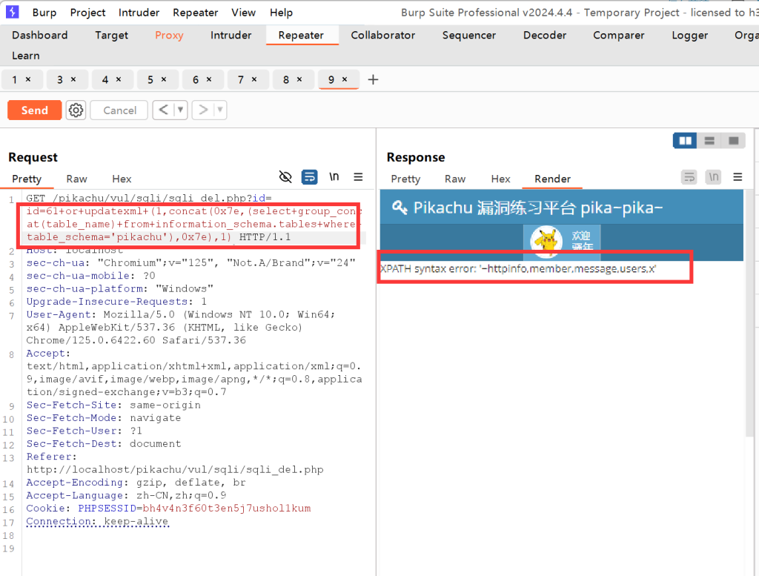This screenshot has width=759, height=576.
Task: Go forward to next request in history
Action: (x=203, y=110)
